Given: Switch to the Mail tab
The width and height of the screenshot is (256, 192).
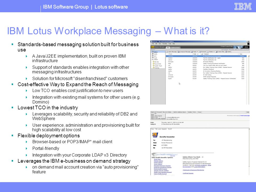Looking at the screenshot, I should (x=168, y=47).
